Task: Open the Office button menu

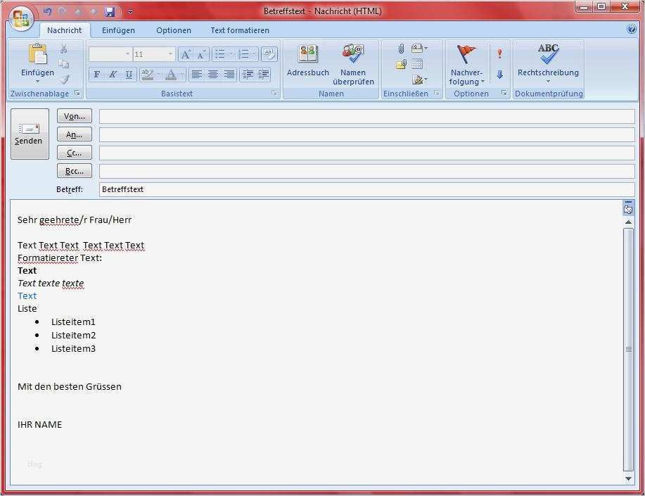Action: pyautogui.click(x=21, y=19)
